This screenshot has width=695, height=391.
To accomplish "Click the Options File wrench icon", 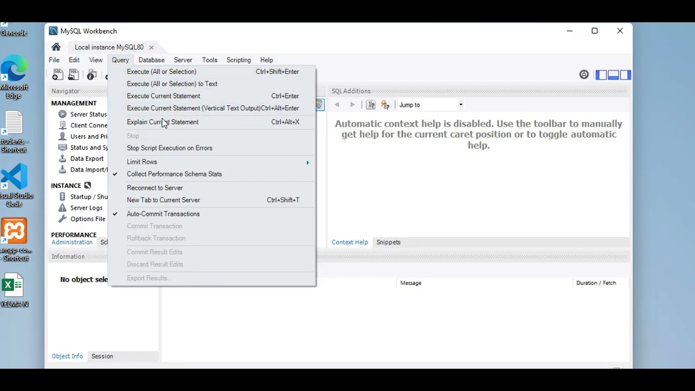I will click(x=62, y=219).
